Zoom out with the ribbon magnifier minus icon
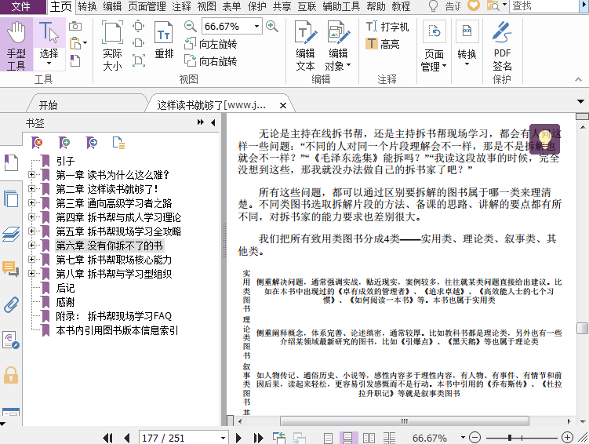 [191, 26]
